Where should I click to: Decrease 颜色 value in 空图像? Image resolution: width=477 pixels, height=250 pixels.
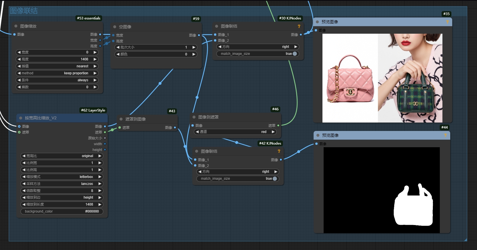pyautogui.click(x=118, y=54)
